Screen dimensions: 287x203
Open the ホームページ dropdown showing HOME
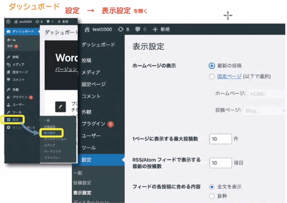tap(266, 94)
